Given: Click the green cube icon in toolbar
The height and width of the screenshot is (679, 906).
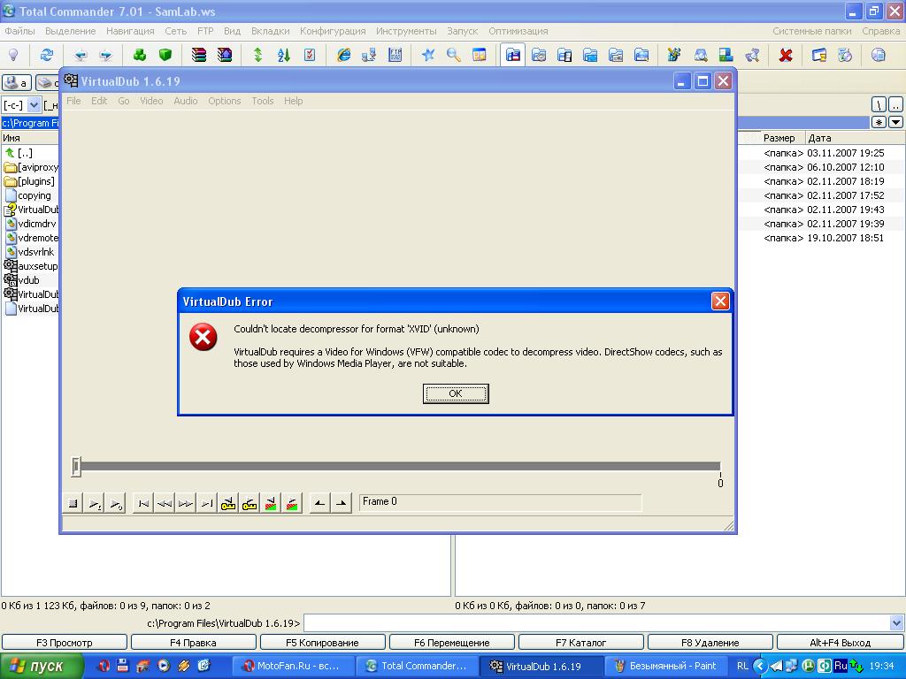Looking at the screenshot, I should (165, 56).
